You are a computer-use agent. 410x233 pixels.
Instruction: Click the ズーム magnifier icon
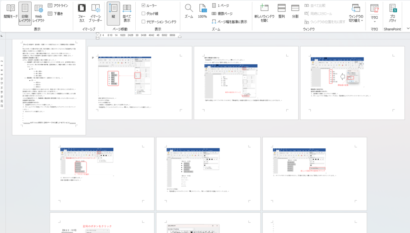click(x=189, y=12)
